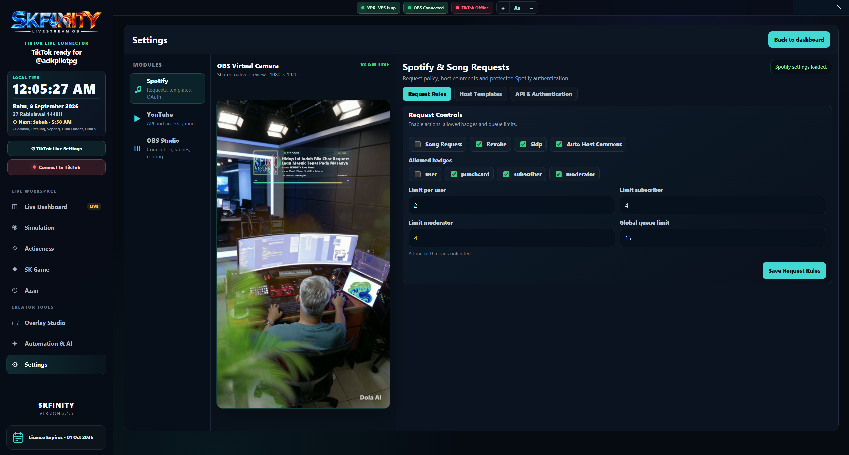Click the Limit moderator field

pos(512,238)
